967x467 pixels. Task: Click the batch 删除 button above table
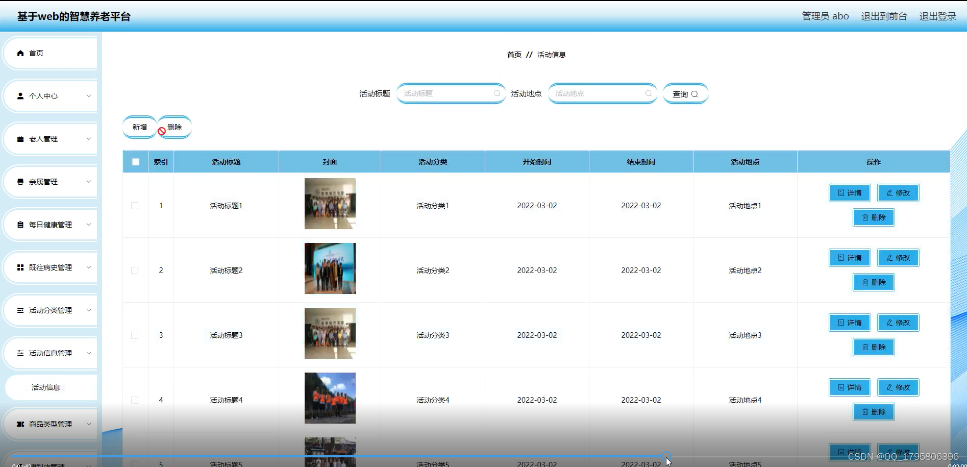[175, 127]
